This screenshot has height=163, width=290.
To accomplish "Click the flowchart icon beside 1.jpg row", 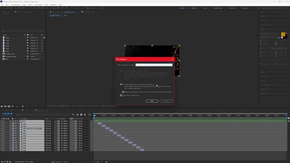I will [44, 38].
